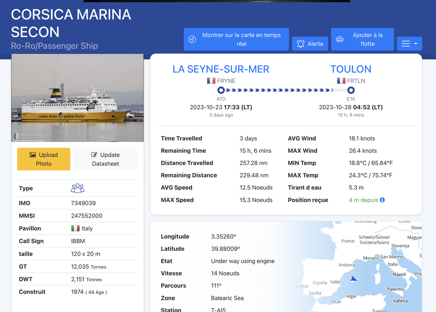Click the distance travelled 257.28 nm

[253, 163]
